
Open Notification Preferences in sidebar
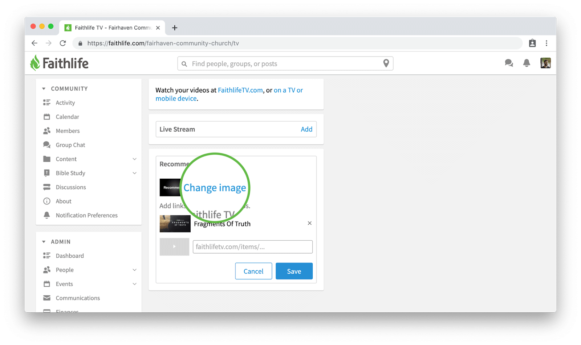click(87, 215)
